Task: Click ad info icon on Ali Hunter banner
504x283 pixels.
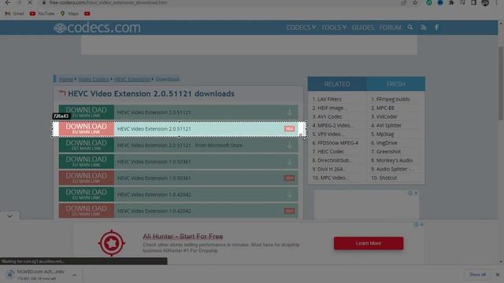Action: point(417,225)
